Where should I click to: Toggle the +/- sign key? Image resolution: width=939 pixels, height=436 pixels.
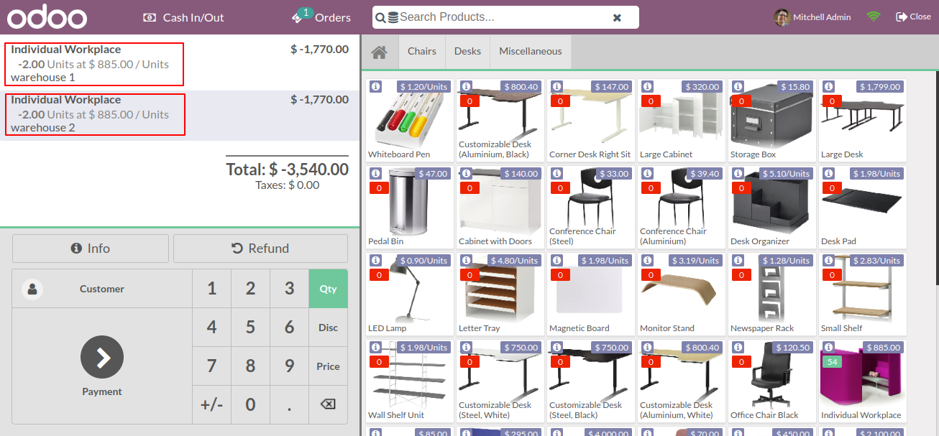211,404
